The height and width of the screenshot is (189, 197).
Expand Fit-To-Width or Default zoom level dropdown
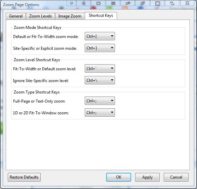click(100, 69)
